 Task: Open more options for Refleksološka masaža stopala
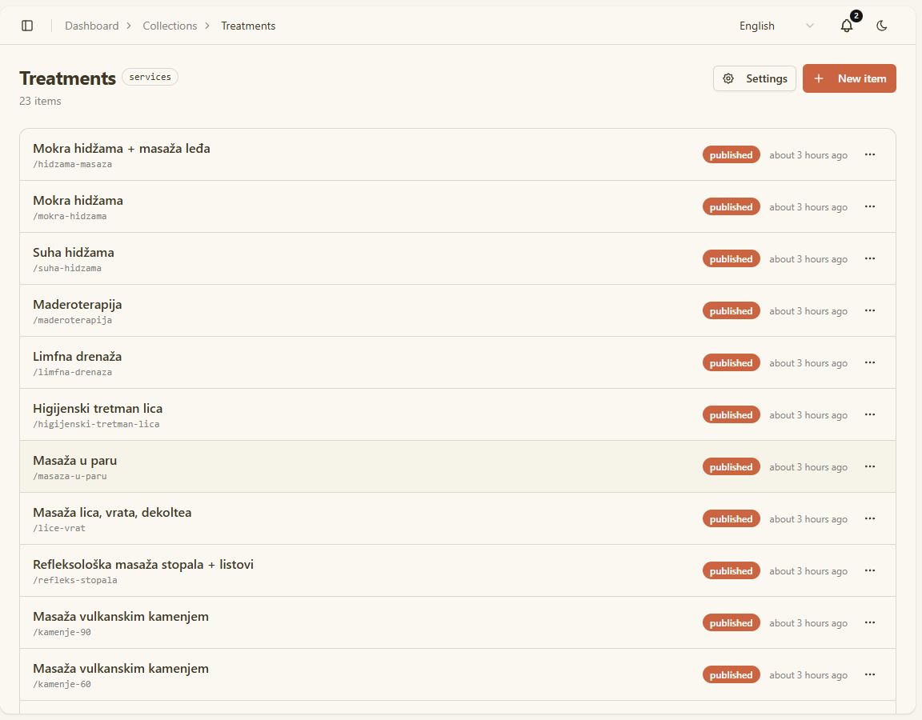point(870,570)
